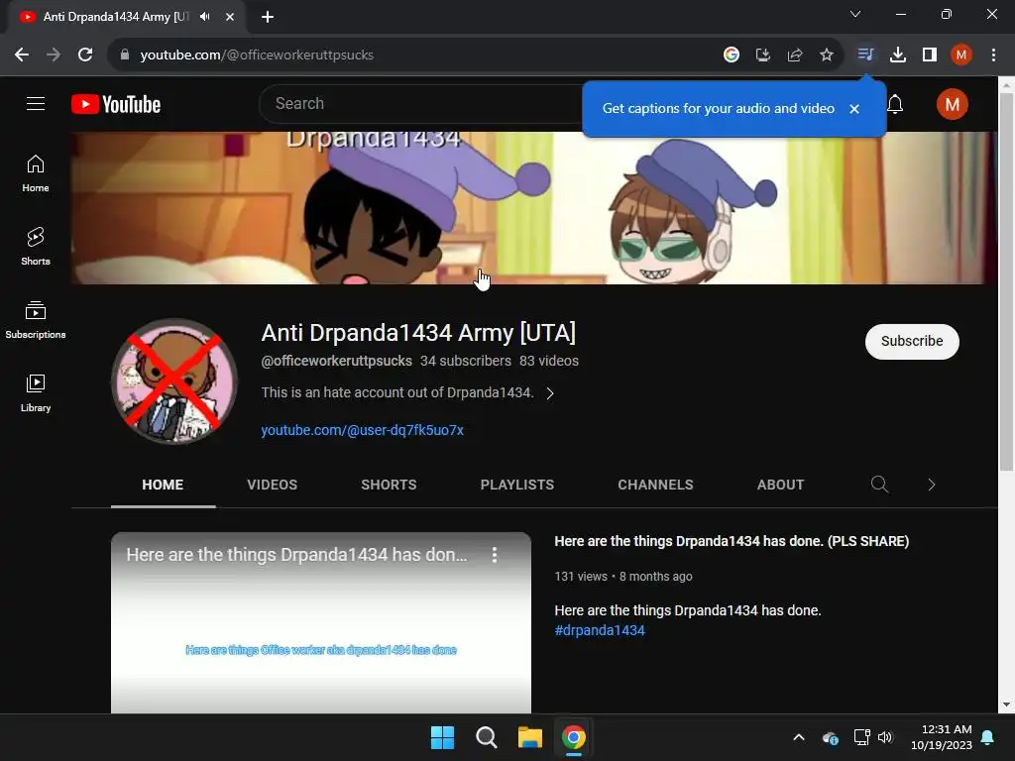This screenshot has height=761, width=1015.
Task: Open Windows notification bell
Action: click(x=988, y=737)
